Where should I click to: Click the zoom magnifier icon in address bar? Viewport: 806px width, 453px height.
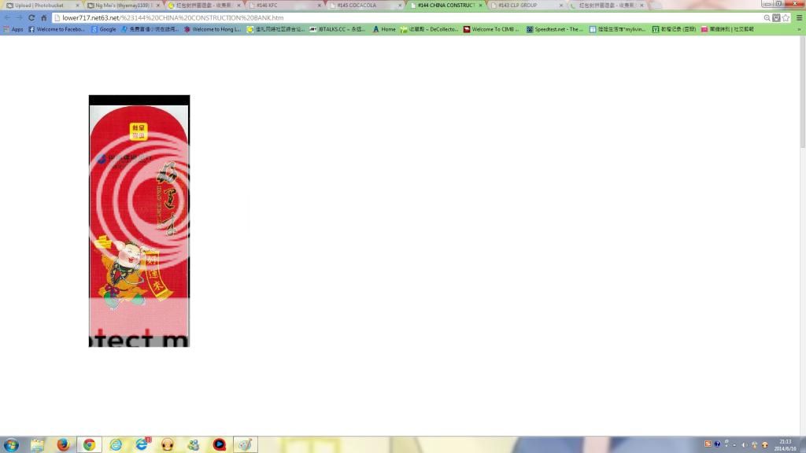pyautogui.click(x=767, y=17)
